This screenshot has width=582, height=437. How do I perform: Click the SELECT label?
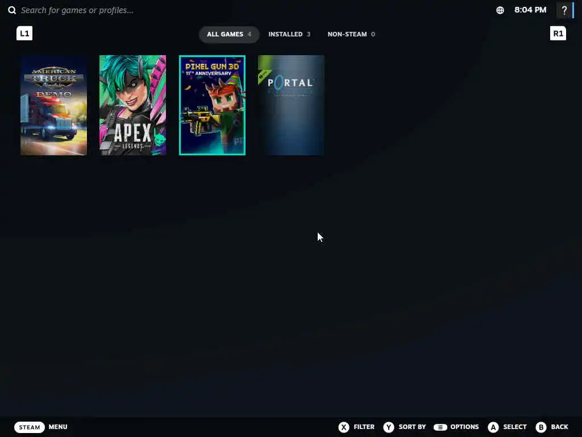[x=515, y=427]
